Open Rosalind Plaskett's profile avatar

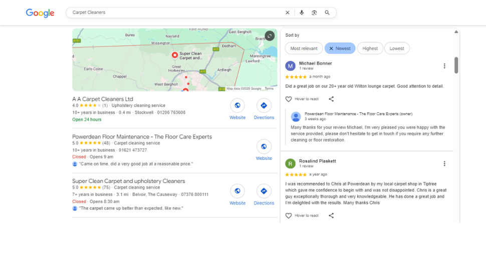[x=290, y=164]
